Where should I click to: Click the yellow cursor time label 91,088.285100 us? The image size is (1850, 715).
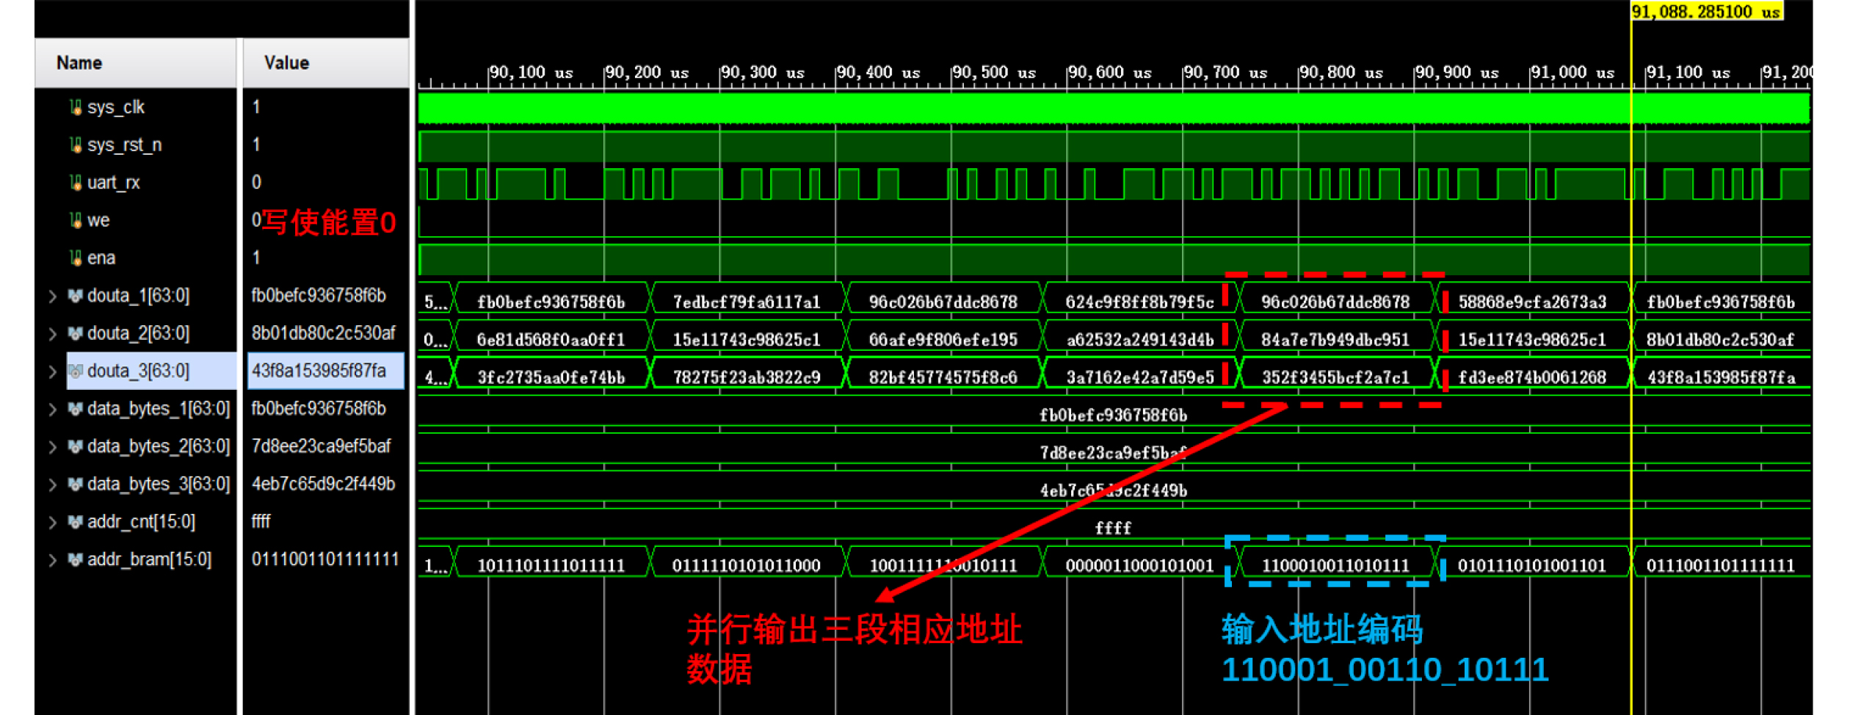[x=1706, y=12]
